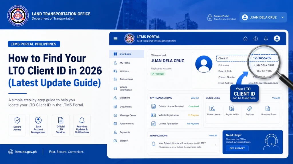Click the large profile picture avatar
Viewport: 293px width, 164px height.
[204, 64]
